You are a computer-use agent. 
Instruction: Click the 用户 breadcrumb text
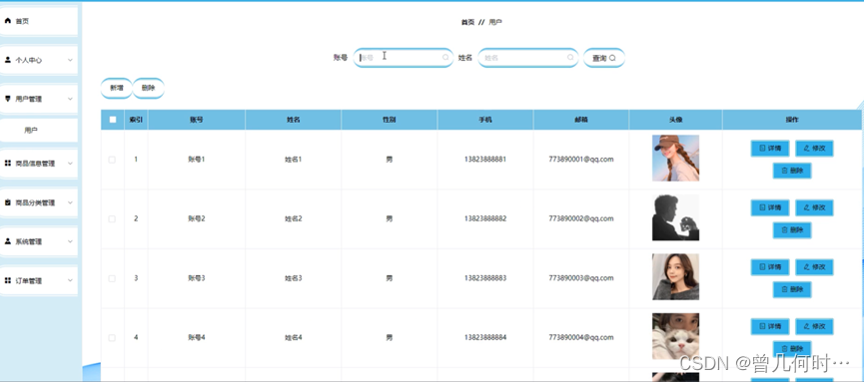tap(495, 22)
